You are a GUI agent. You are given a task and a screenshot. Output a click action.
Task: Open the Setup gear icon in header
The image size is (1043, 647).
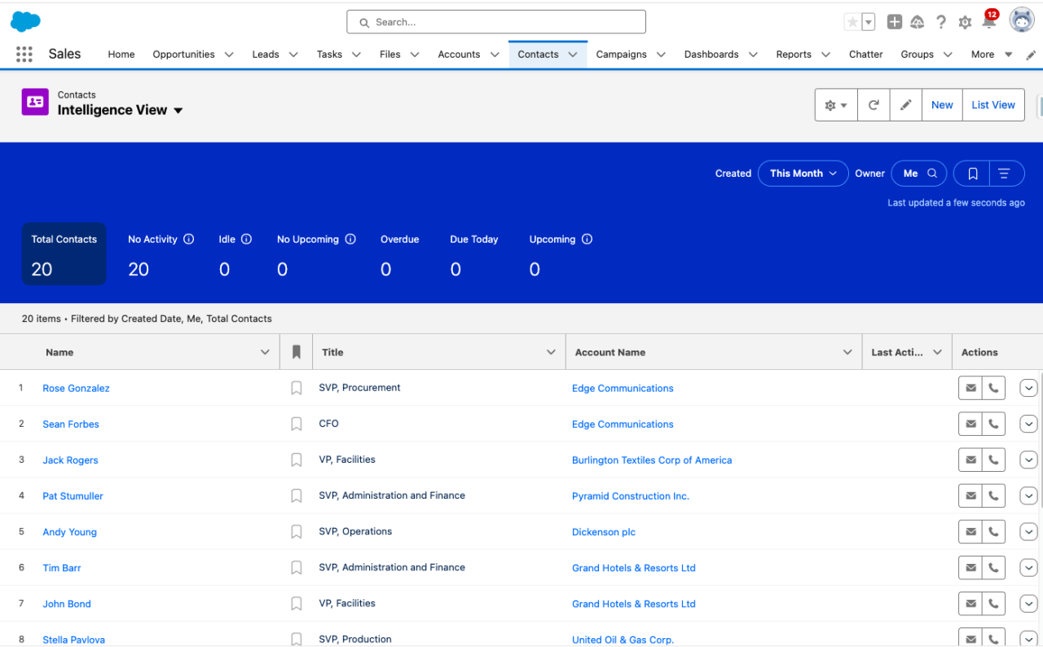pyautogui.click(x=965, y=23)
